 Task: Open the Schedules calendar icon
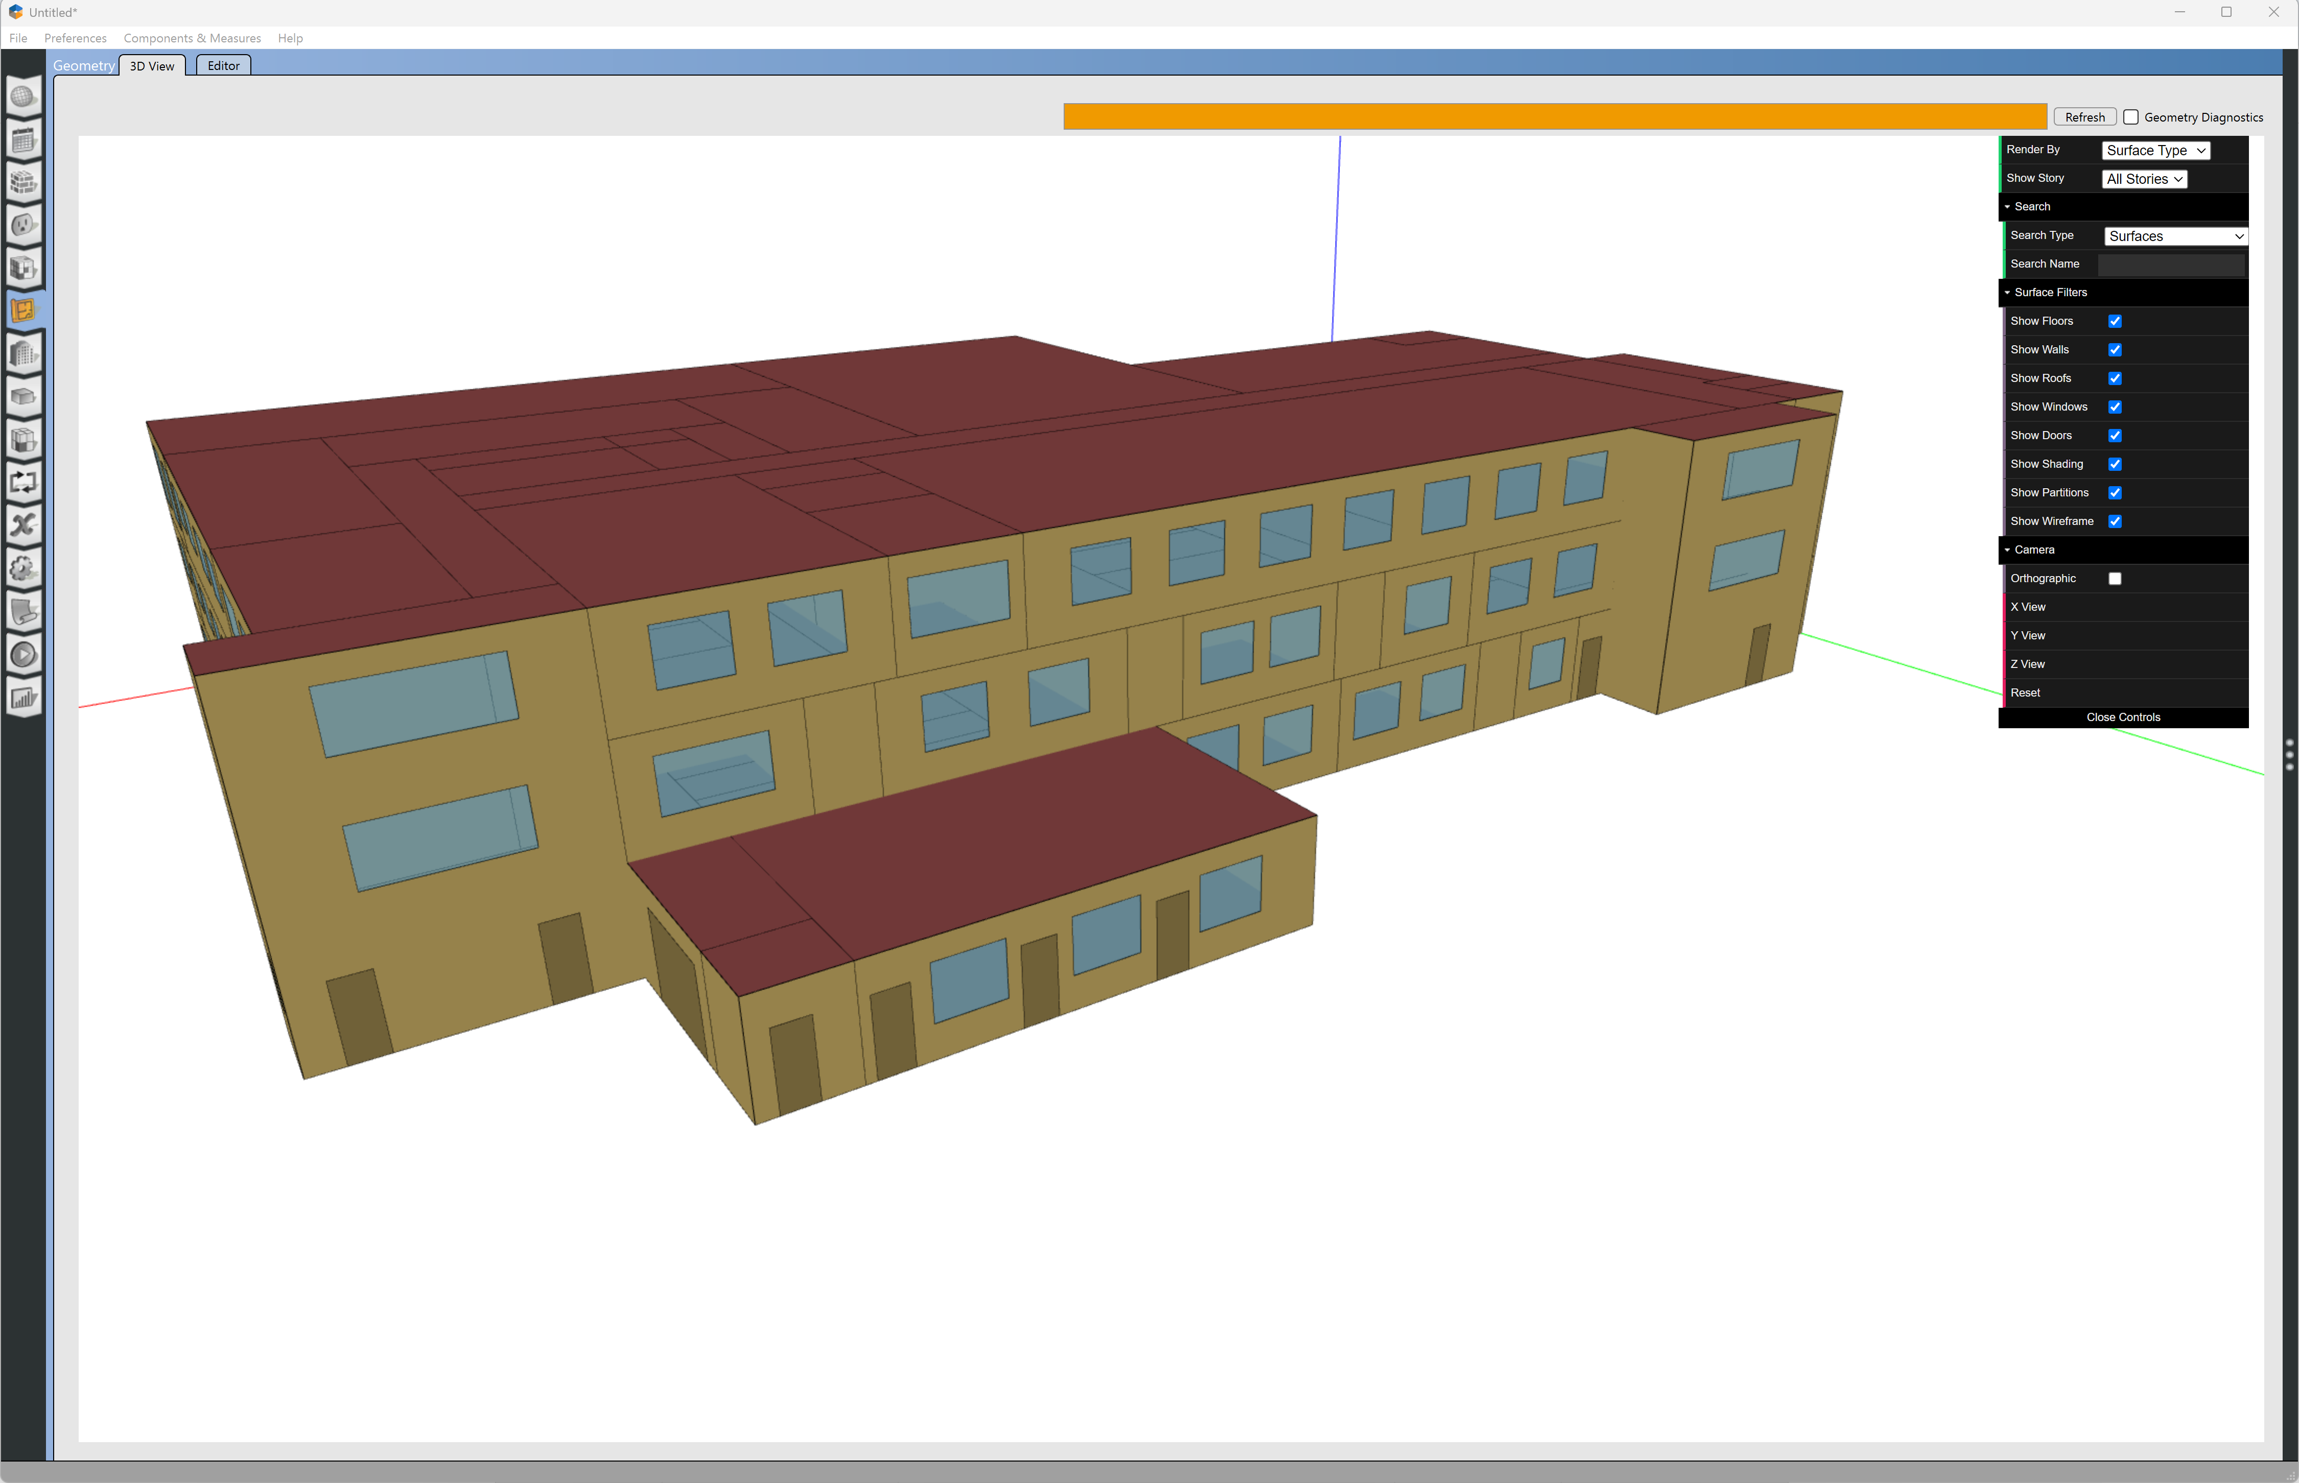24,140
